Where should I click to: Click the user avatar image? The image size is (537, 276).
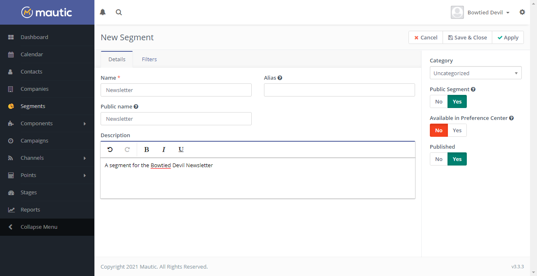(457, 12)
